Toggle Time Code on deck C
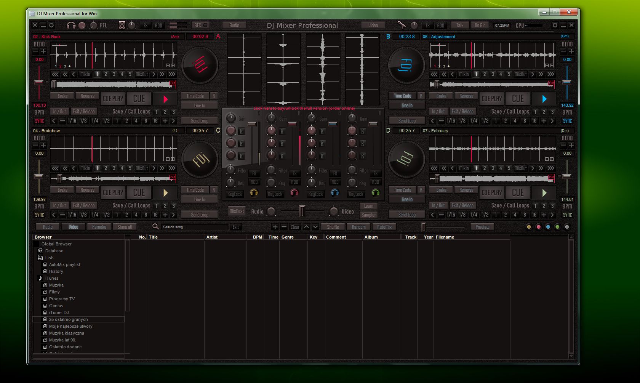This screenshot has height=383, width=640. click(x=195, y=190)
